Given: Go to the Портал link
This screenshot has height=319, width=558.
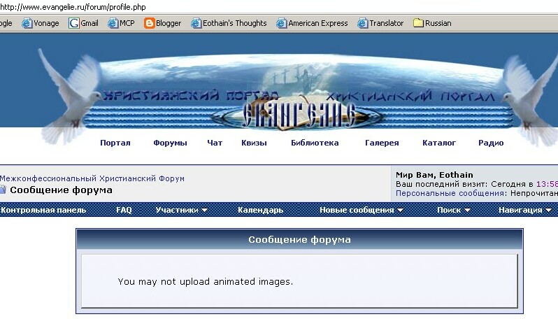Looking at the screenshot, I should pyautogui.click(x=115, y=143).
